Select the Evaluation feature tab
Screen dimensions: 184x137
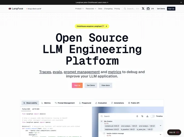[101, 103]
